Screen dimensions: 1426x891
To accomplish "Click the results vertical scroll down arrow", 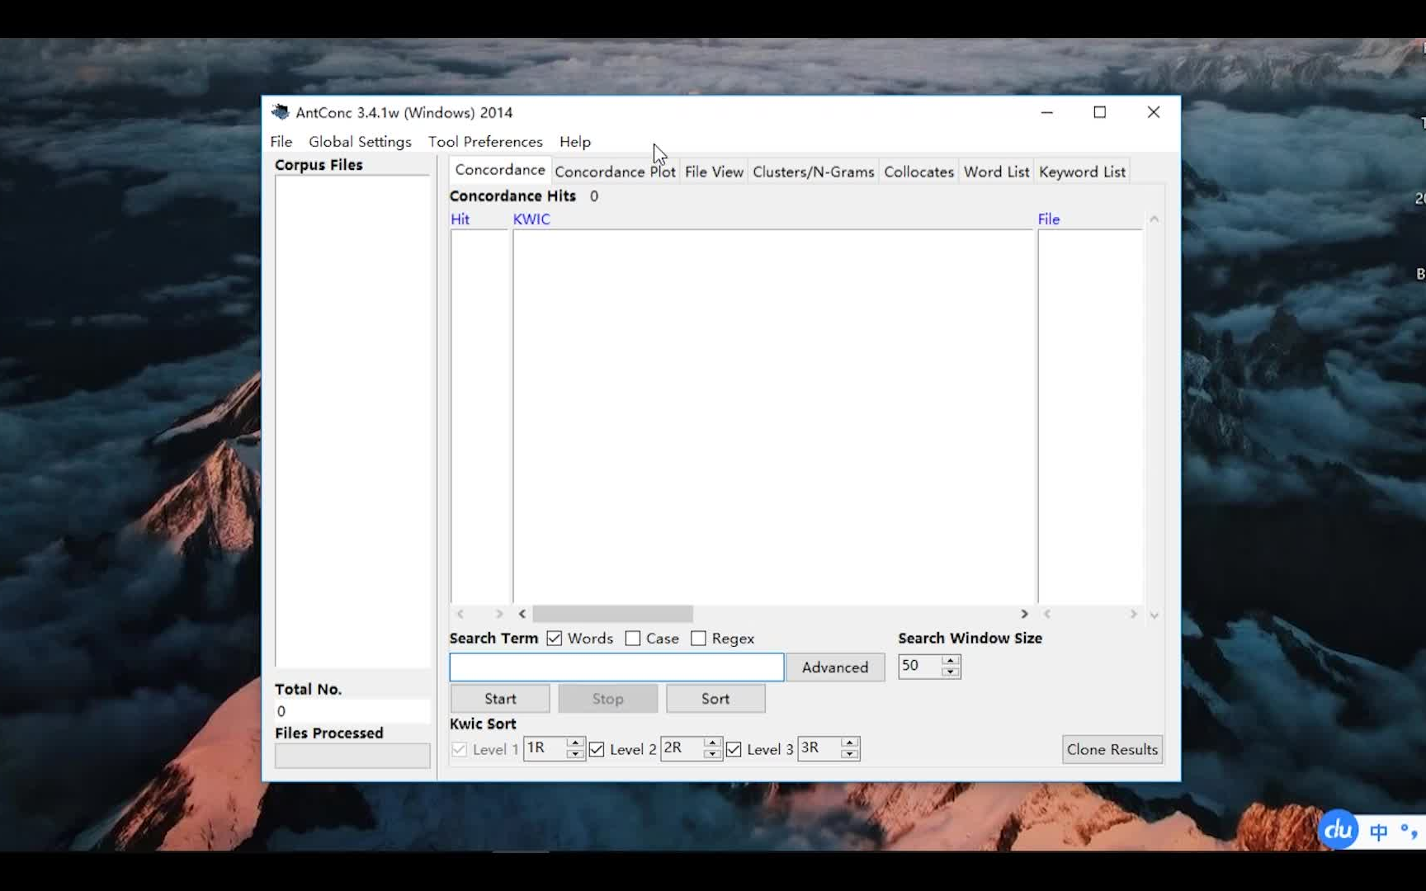I will coord(1154,615).
